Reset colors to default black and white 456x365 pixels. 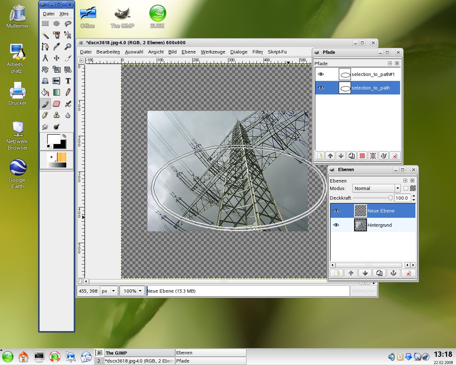pyautogui.click(x=49, y=146)
